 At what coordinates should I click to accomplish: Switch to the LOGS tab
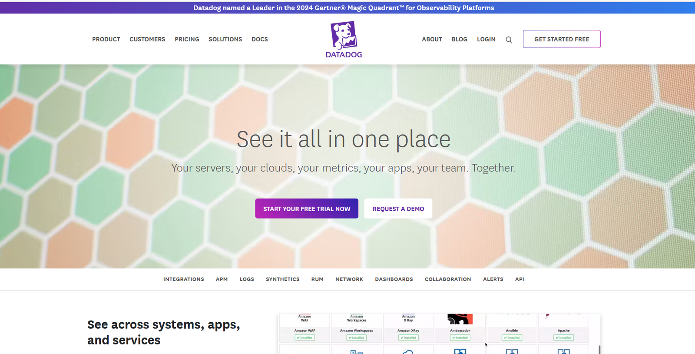(x=247, y=279)
